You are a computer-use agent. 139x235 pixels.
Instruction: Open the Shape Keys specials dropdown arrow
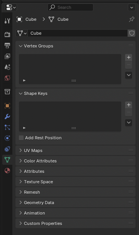pos(129,123)
